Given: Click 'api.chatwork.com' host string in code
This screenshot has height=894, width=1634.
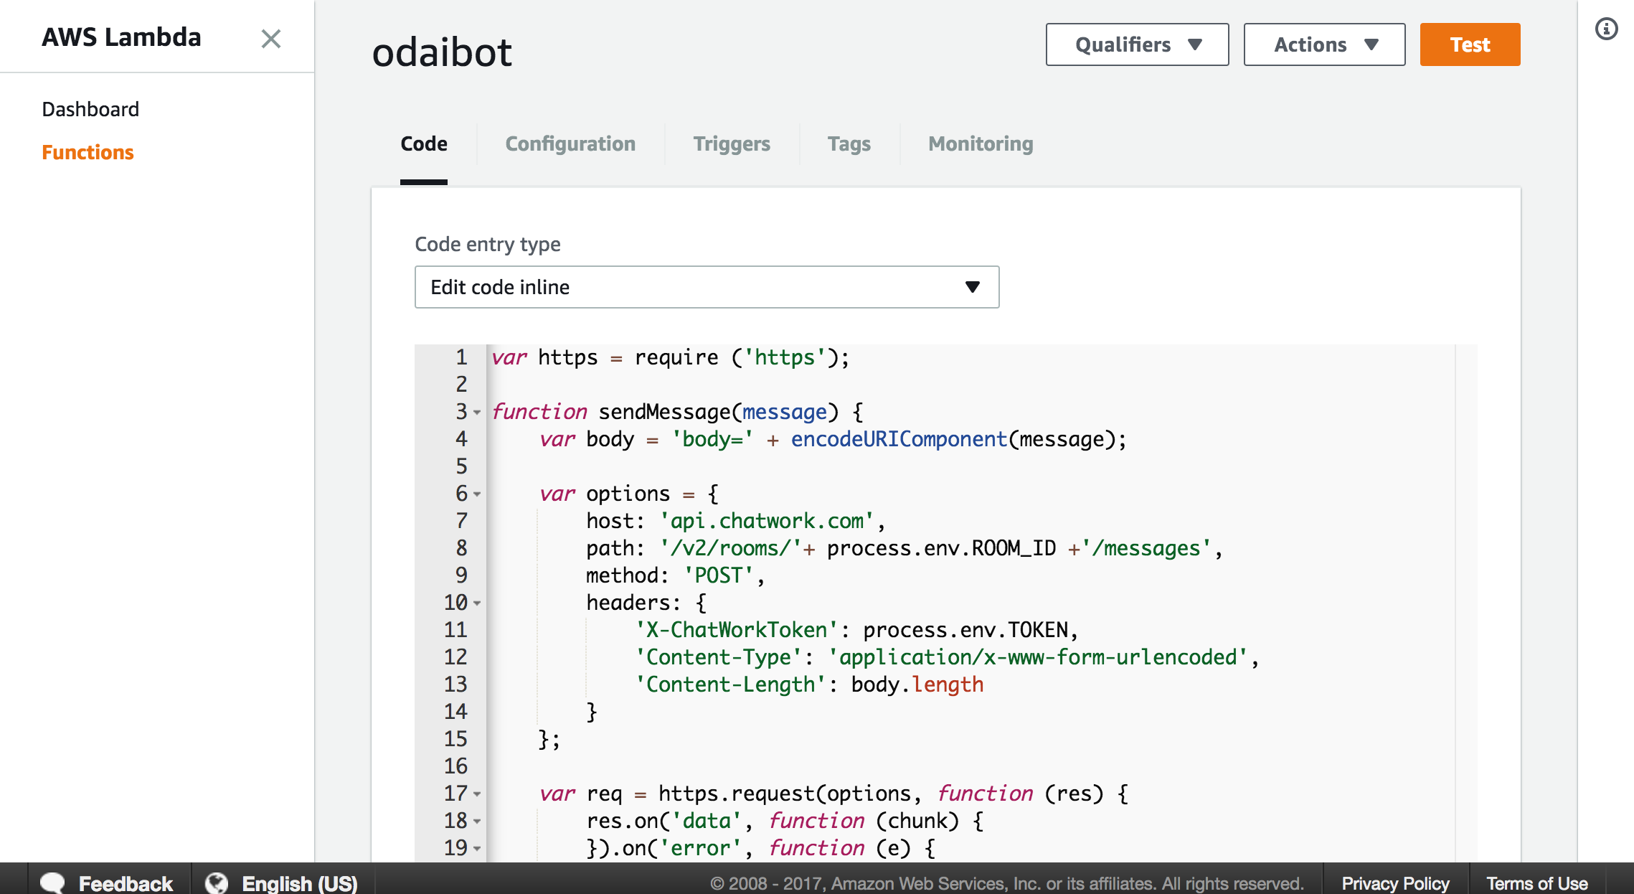Looking at the screenshot, I should coord(767,521).
